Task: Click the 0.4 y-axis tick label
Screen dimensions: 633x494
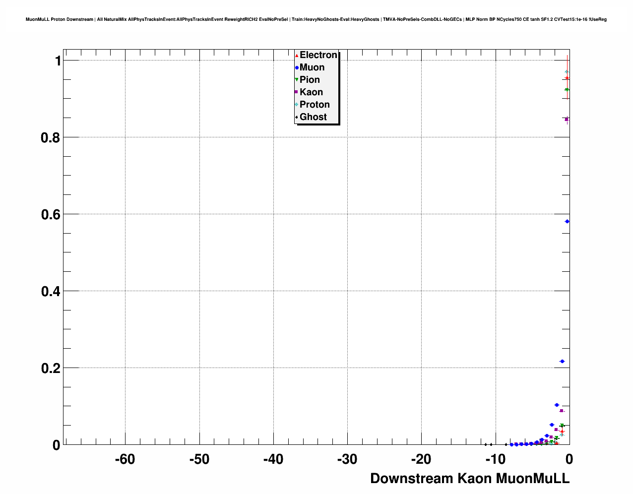Action: (x=50, y=291)
